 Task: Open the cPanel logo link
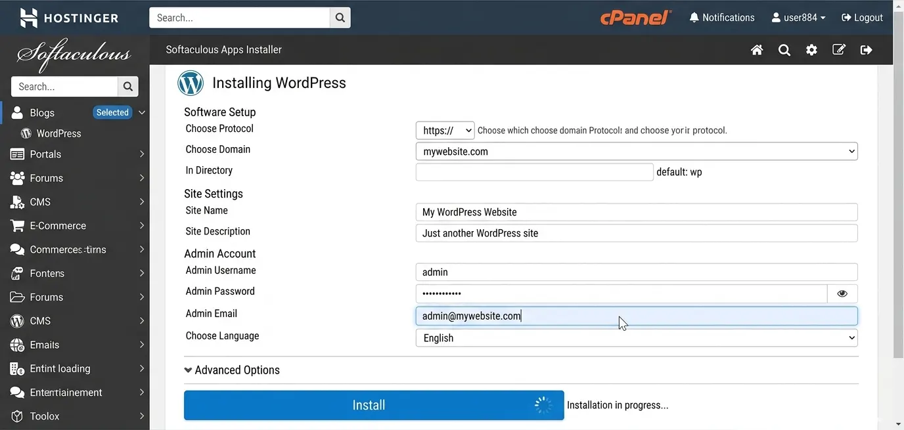pyautogui.click(x=635, y=18)
